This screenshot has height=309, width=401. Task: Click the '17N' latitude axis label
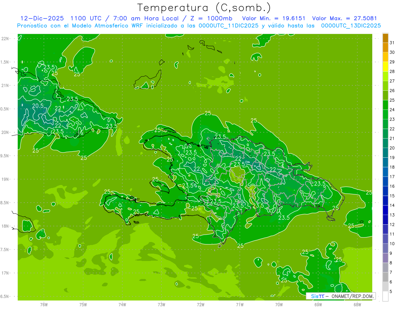coord(5,273)
